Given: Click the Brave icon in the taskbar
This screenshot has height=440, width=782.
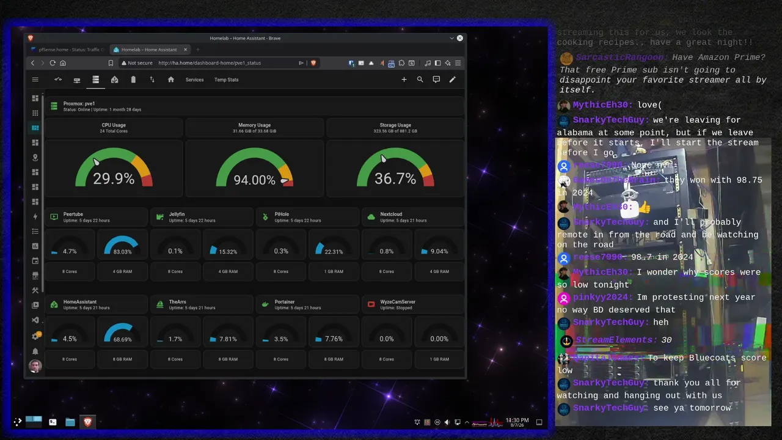Looking at the screenshot, I should (87, 422).
